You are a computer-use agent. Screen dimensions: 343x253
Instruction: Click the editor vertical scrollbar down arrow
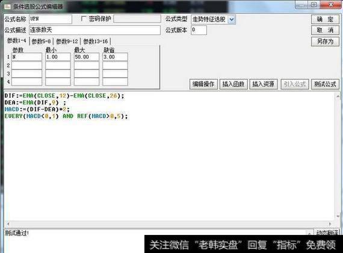338,216
